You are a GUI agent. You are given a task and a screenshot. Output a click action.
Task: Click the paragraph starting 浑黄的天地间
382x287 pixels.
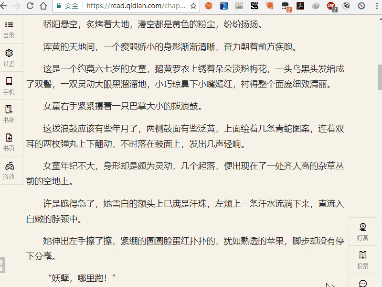click(x=170, y=46)
